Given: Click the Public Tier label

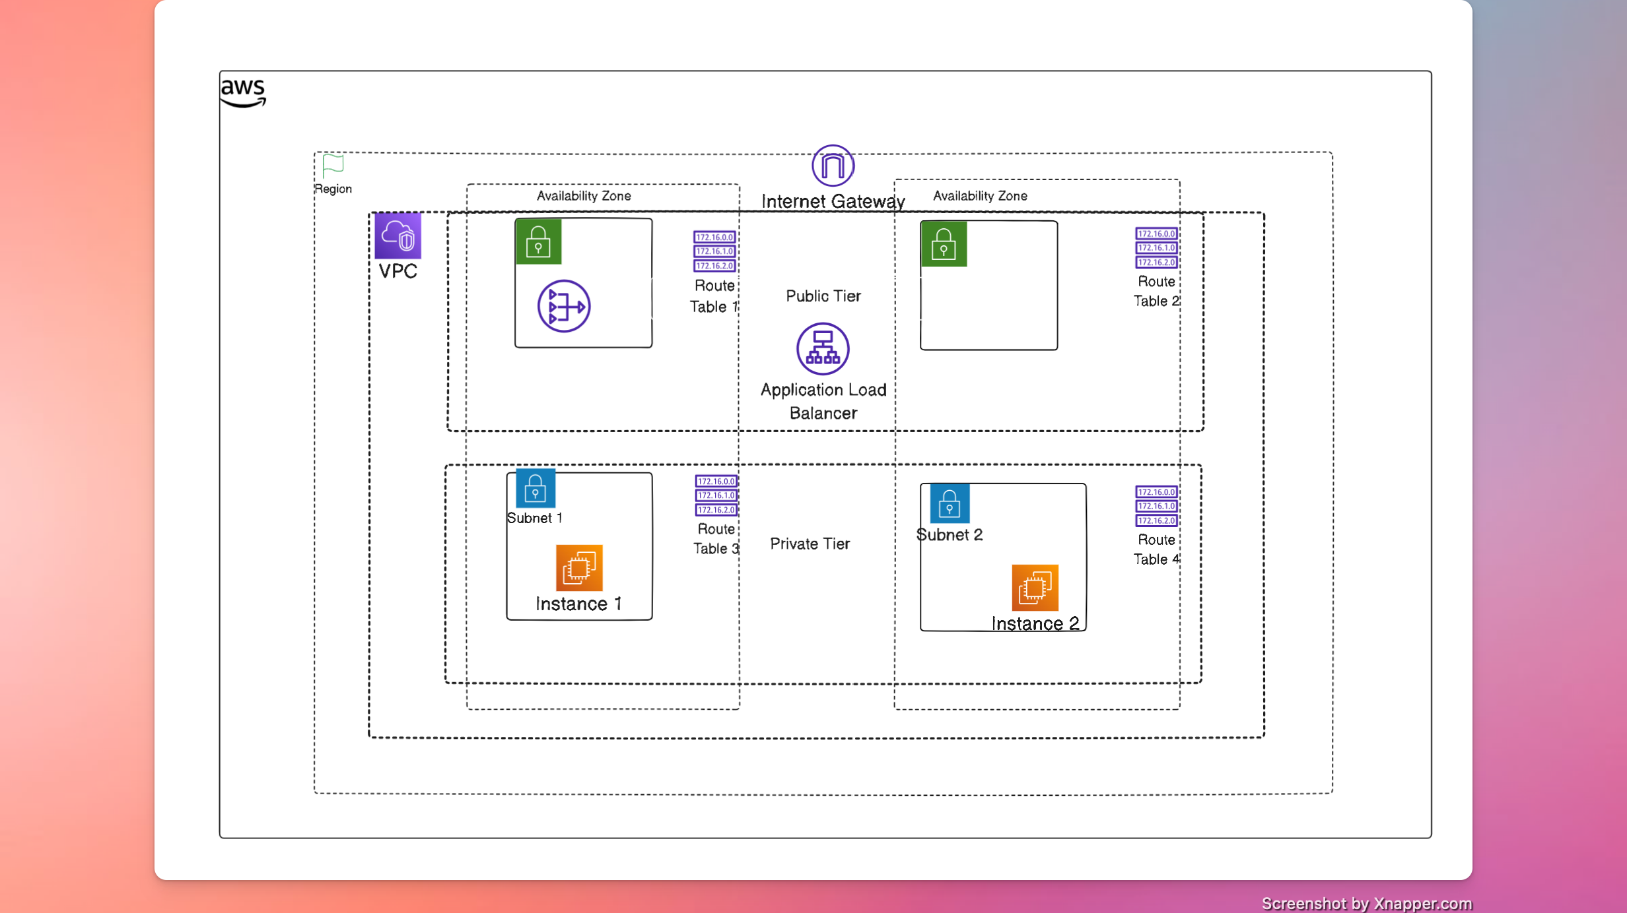Looking at the screenshot, I should (823, 296).
